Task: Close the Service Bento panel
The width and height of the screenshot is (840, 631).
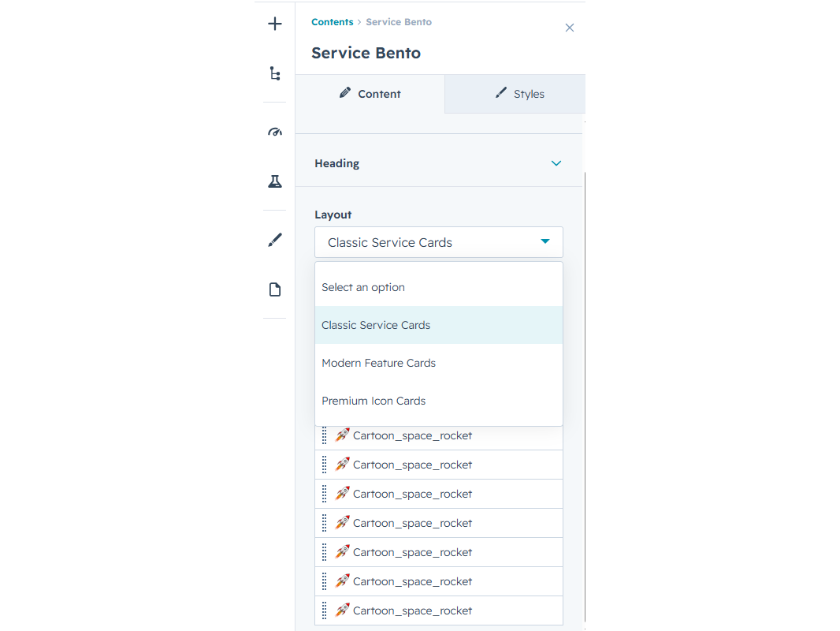Action: point(570,28)
